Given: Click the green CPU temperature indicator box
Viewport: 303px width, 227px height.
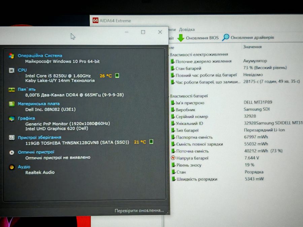Looking at the screenshot, I should click(x=117, y=75).
